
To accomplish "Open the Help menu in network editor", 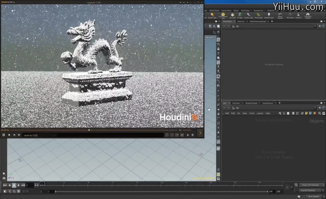I will [268, 114].
